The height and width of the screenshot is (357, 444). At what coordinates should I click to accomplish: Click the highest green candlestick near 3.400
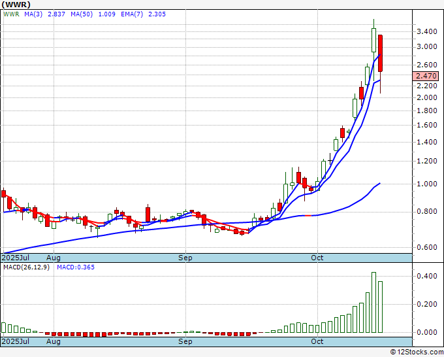coord(373,41)
